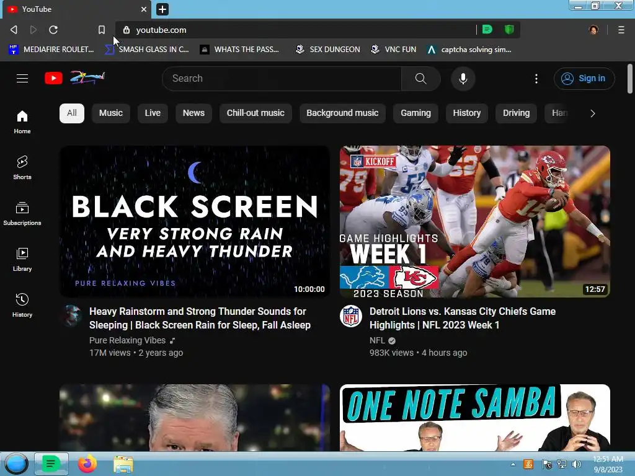Select the History filter chip
635x476 pixels.
coord(466,113)
